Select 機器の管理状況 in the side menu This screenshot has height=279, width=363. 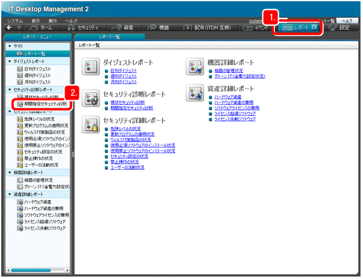coord(35,180)
